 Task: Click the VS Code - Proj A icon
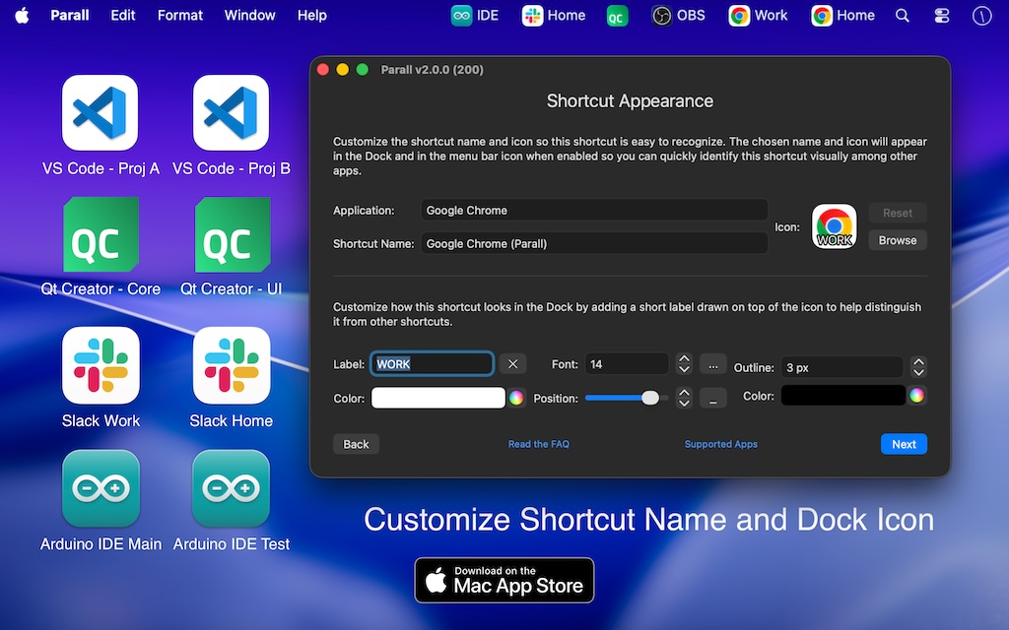[x=100, y=112]
